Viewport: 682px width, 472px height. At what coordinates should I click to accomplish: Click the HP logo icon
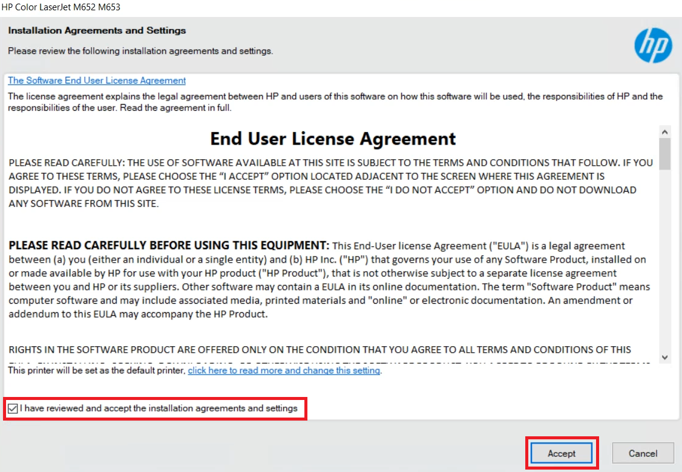click(x=653, y=45)
